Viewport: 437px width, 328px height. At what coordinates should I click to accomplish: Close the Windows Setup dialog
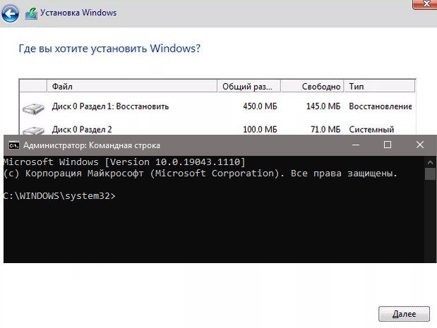[x=425, y=4]
